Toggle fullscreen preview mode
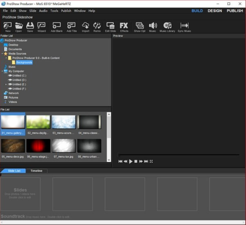The width and height of the screenshot is (246, 225). pos(151,161)
